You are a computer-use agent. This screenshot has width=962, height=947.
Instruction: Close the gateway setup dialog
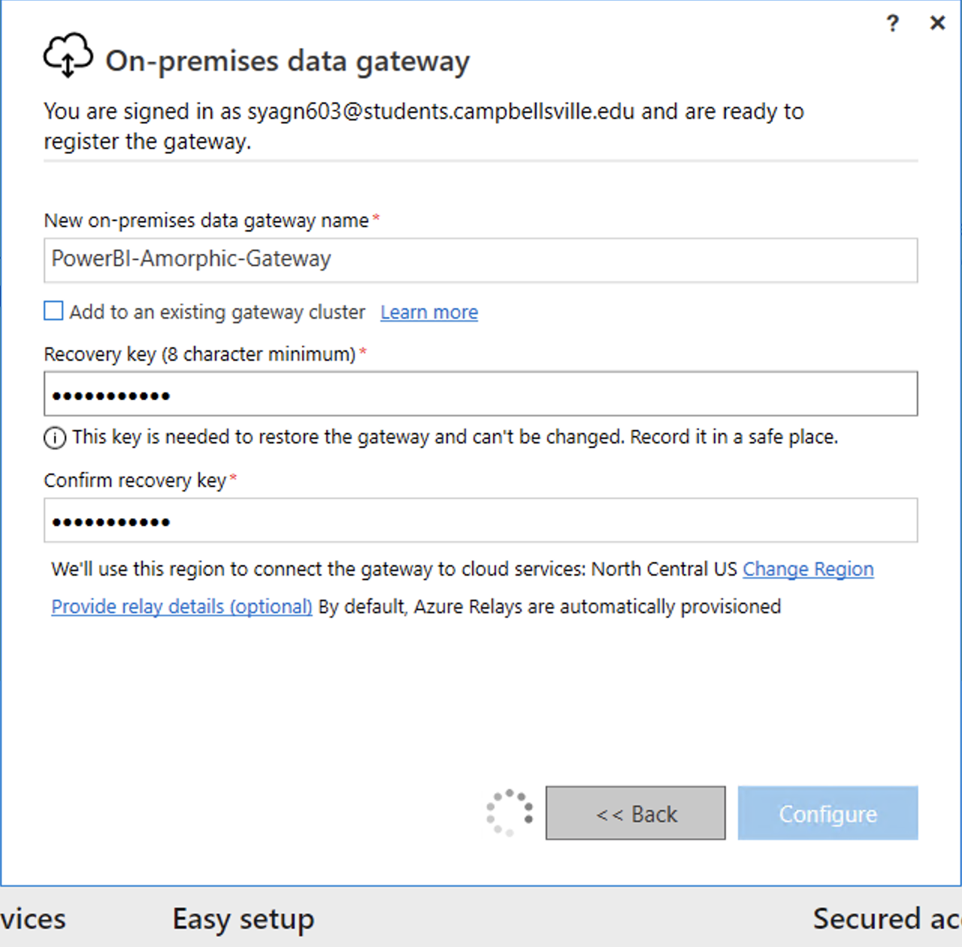pyautogui.click(x=937, y=23)
